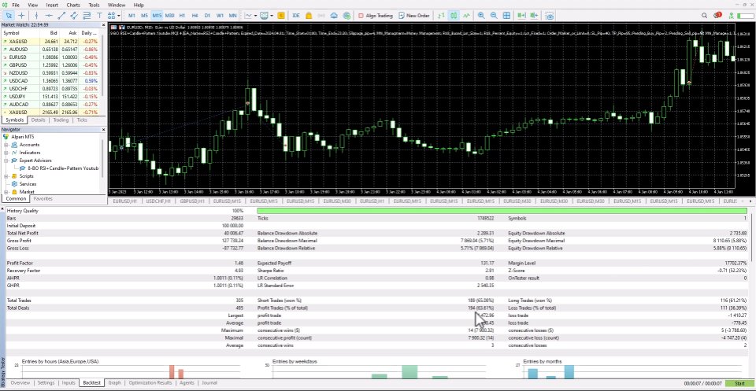Image resolution: width=756 pixels, height=391 pixels.
Task: Close the Navigator panel
Action: (103, 129)
